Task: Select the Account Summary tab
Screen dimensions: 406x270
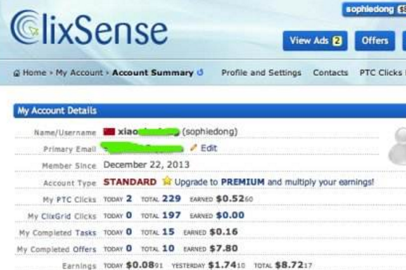Action: [x=153, y=73]
